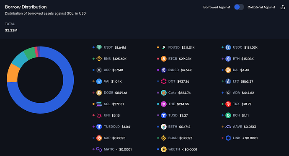Click the ETH Ethereum icon
Image resolution: width=289 pixels, height=156 pixels.
point(228,59)
